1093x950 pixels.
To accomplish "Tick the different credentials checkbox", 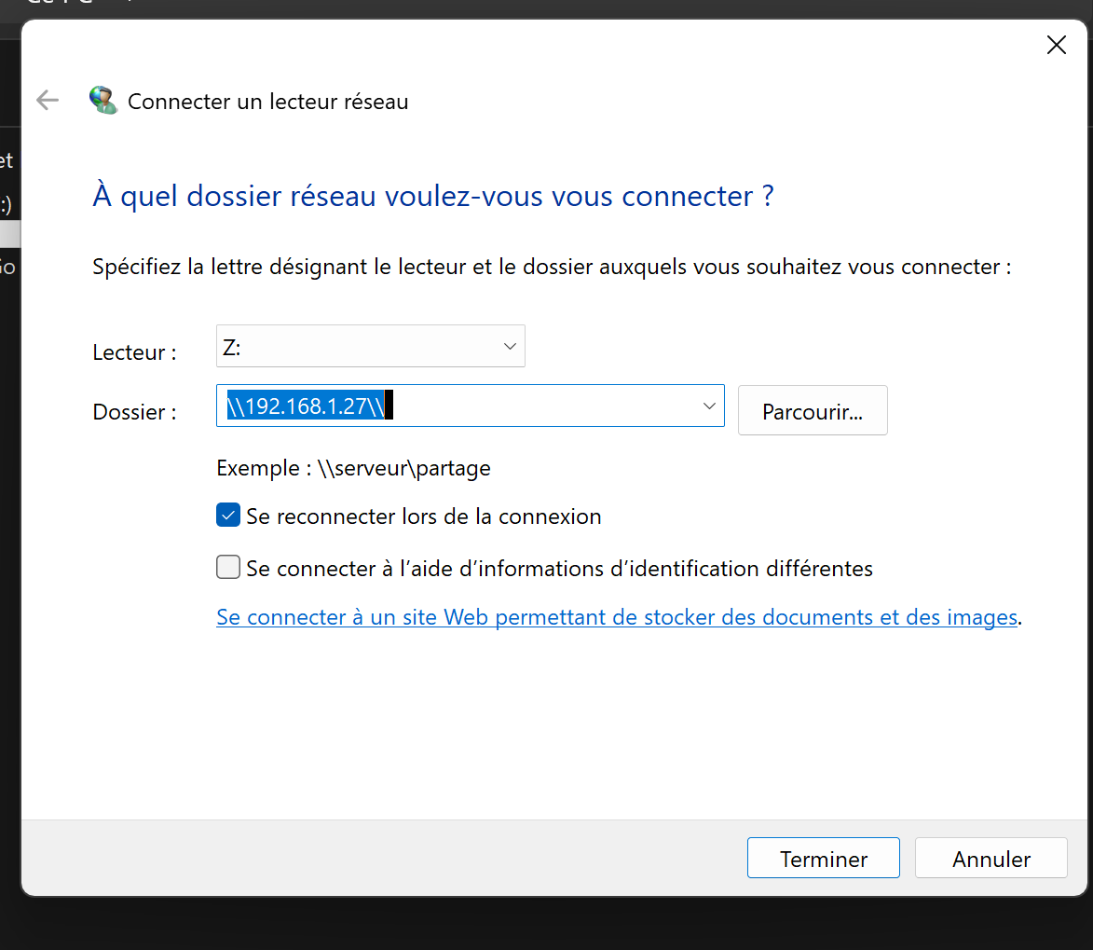I will [228, 567].
